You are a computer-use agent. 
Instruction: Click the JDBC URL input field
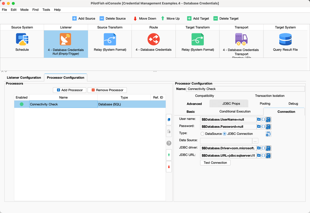(228, 156)
